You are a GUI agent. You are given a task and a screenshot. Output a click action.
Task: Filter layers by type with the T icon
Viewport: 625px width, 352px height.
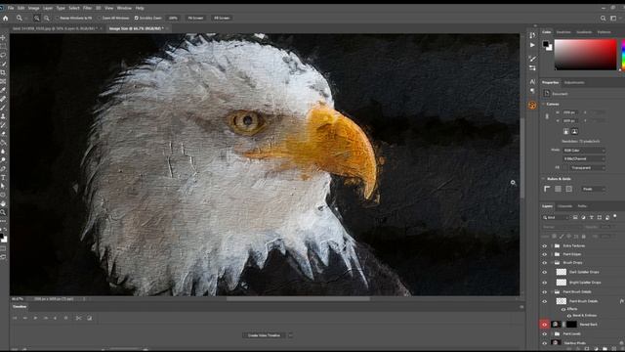point(592,217)
